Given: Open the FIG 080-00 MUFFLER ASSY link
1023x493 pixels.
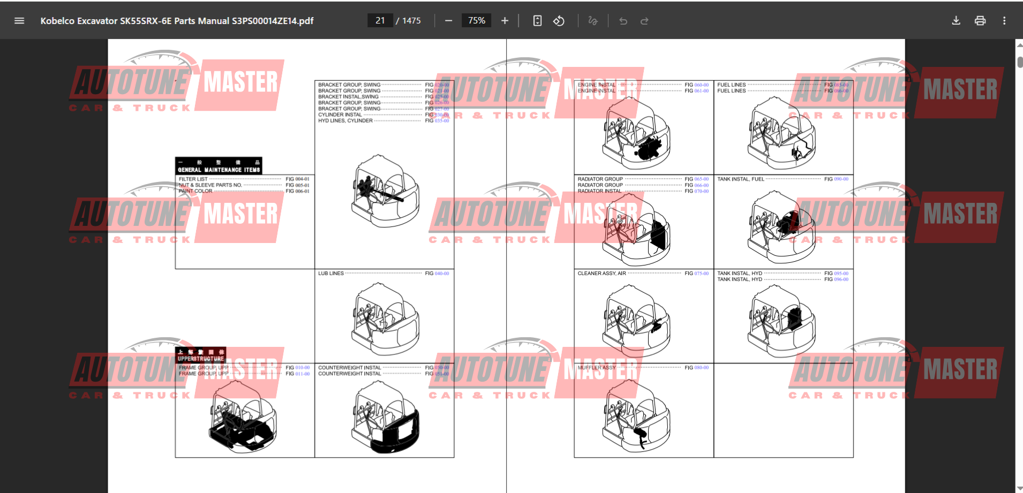Looking at the screenshot, I should [701, 368].
